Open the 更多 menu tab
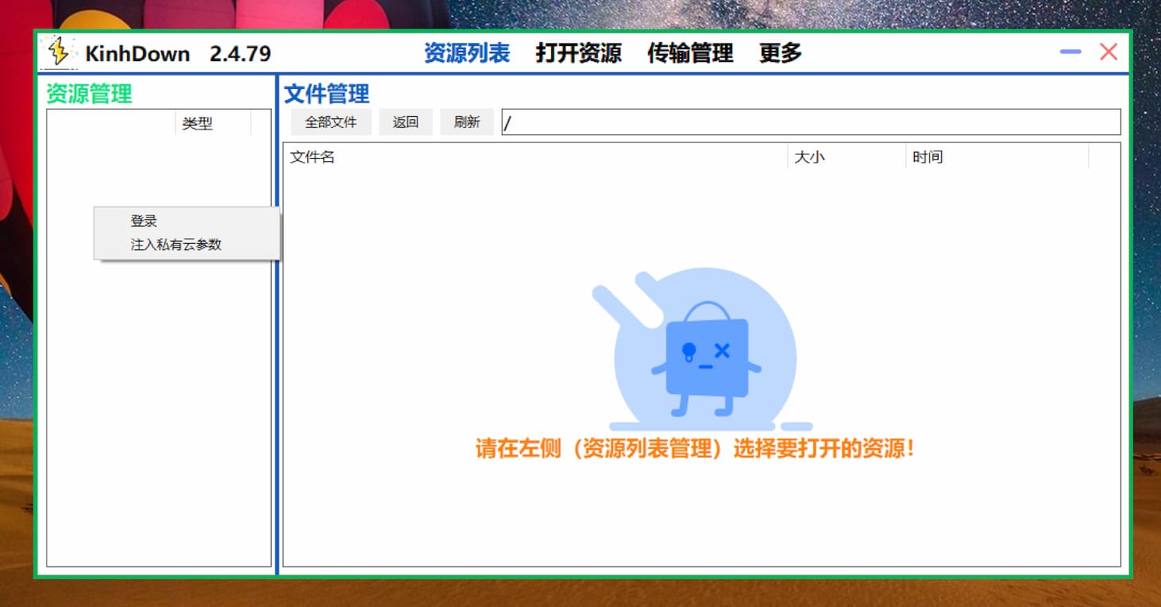1161x607 pixels. click(x=781, y=53)
